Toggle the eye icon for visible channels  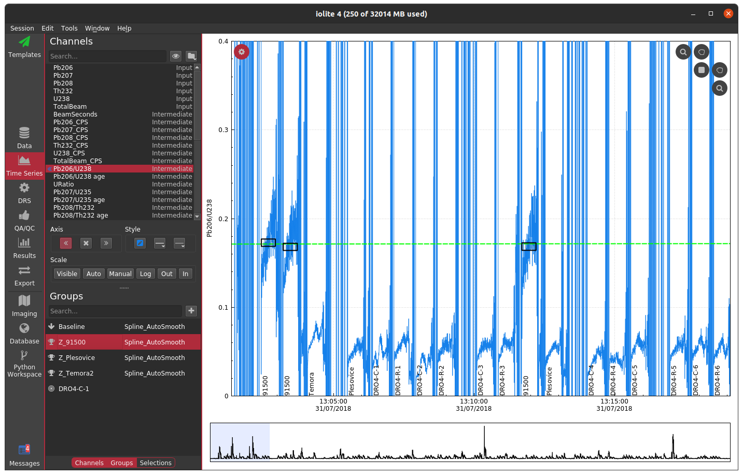coord(176,56)
